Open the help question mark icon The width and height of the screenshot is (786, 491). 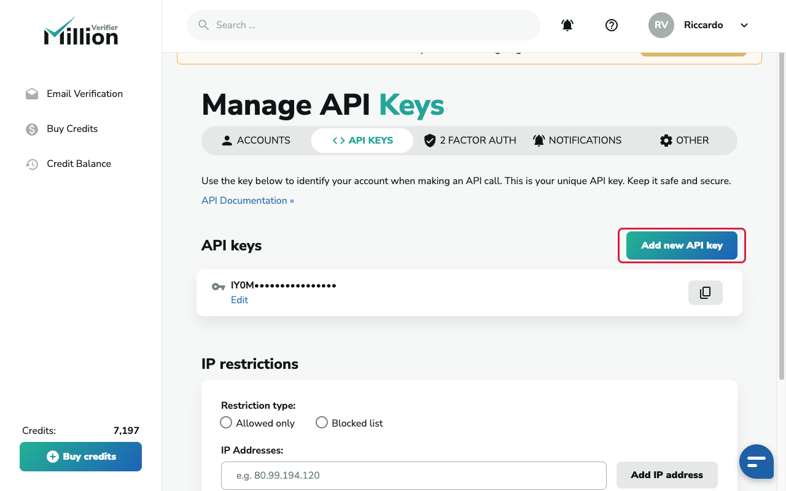(x=612, y=25)
